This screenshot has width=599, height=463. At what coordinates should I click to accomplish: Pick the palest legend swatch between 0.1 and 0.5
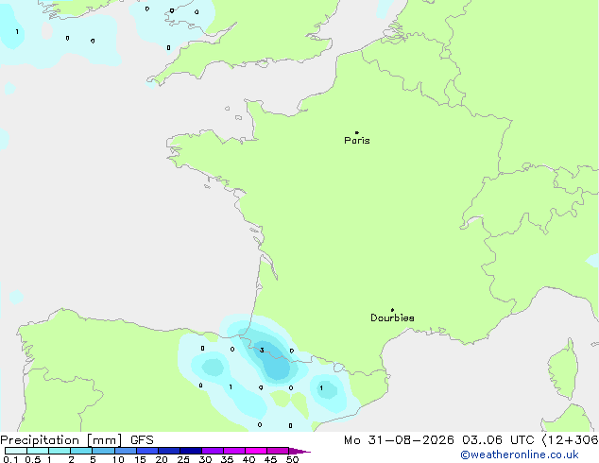(x=16, y=451)
